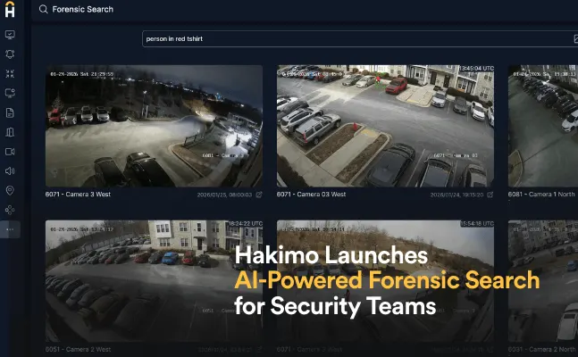Click the "6051 - Camera 2 West" label
The height and width of the screenshot is (357, 578).
(x=78, y=349)
